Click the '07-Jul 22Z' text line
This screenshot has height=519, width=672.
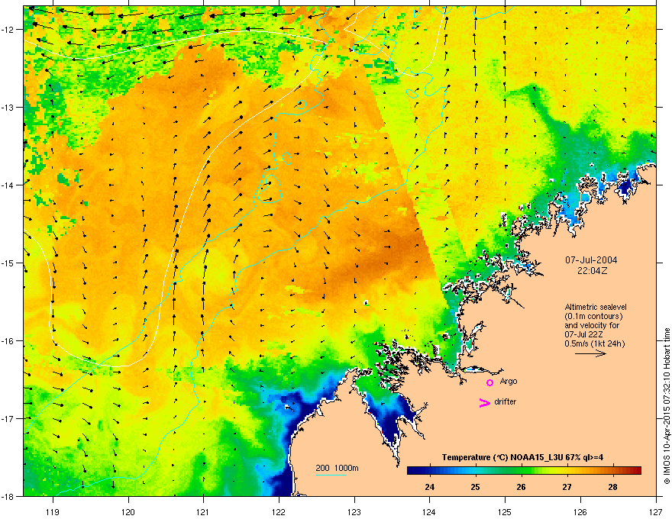point(583,334)
